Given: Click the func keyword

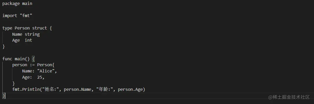Looking at the screenshot, I should tap(7, 59).
